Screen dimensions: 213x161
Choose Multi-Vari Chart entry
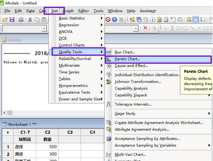coord(159,155)
